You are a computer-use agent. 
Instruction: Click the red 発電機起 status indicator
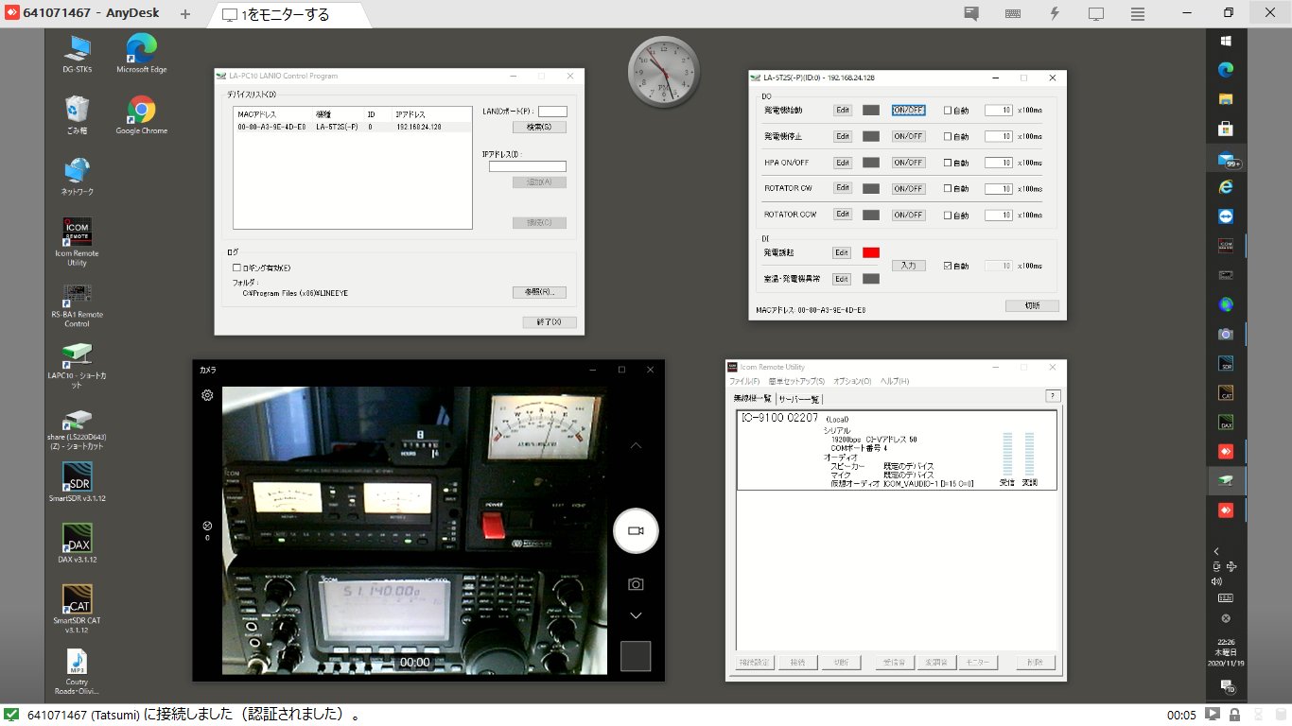pos(870,252)
